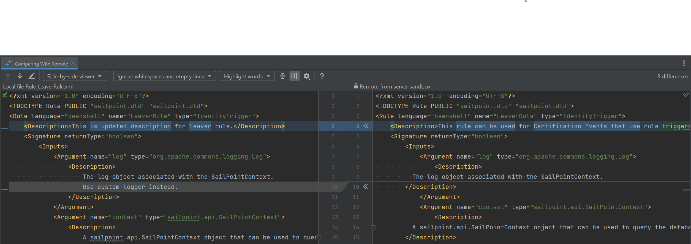Click left '<?xml version="1.0"' line

79,96
